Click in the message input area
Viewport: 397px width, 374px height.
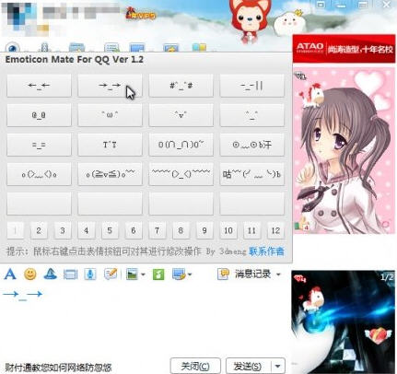(x=145, y=320)
